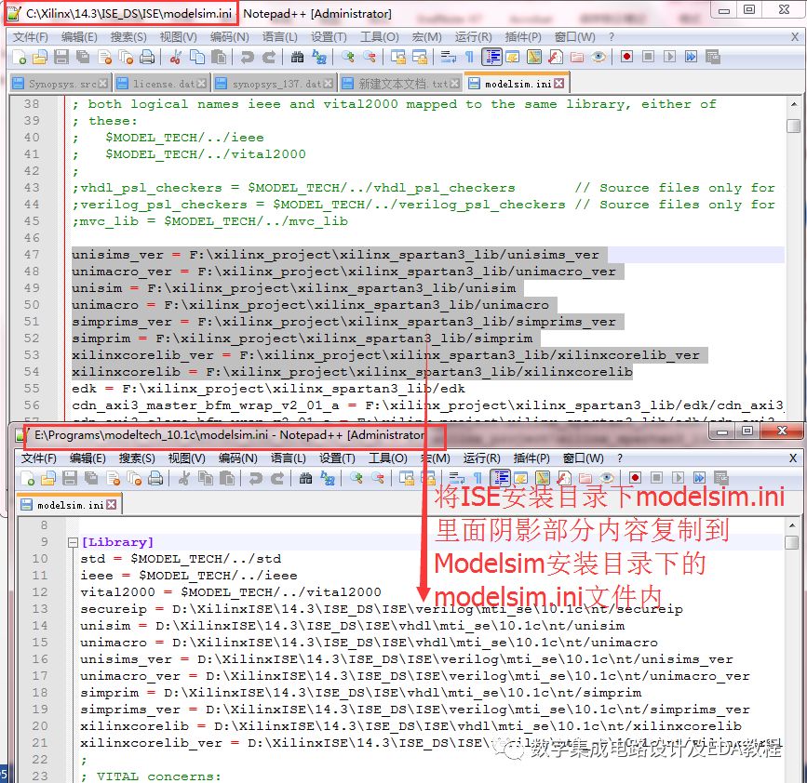Click Open file icon in upper window toolbar

40,57
